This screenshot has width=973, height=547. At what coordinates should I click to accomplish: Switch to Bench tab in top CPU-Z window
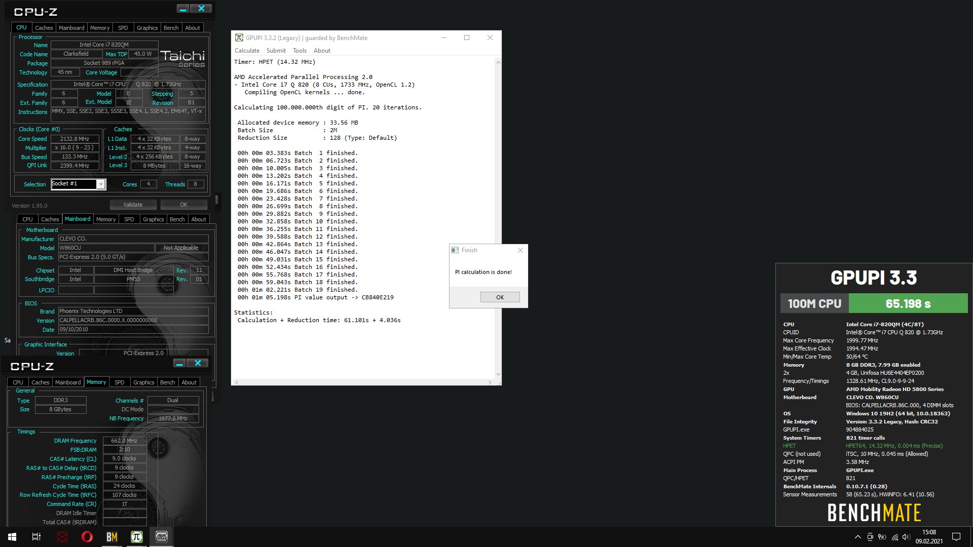coord(171,28)
